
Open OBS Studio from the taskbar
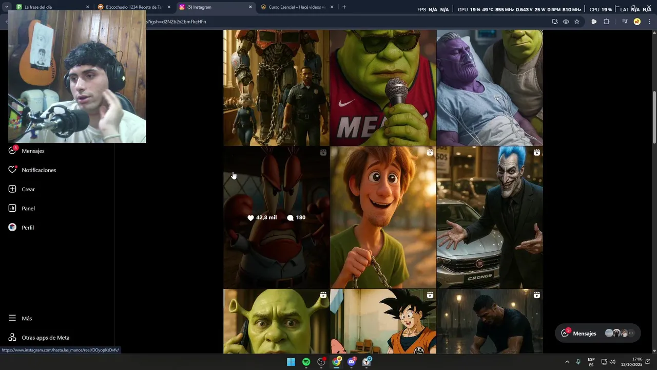point(321,362)
